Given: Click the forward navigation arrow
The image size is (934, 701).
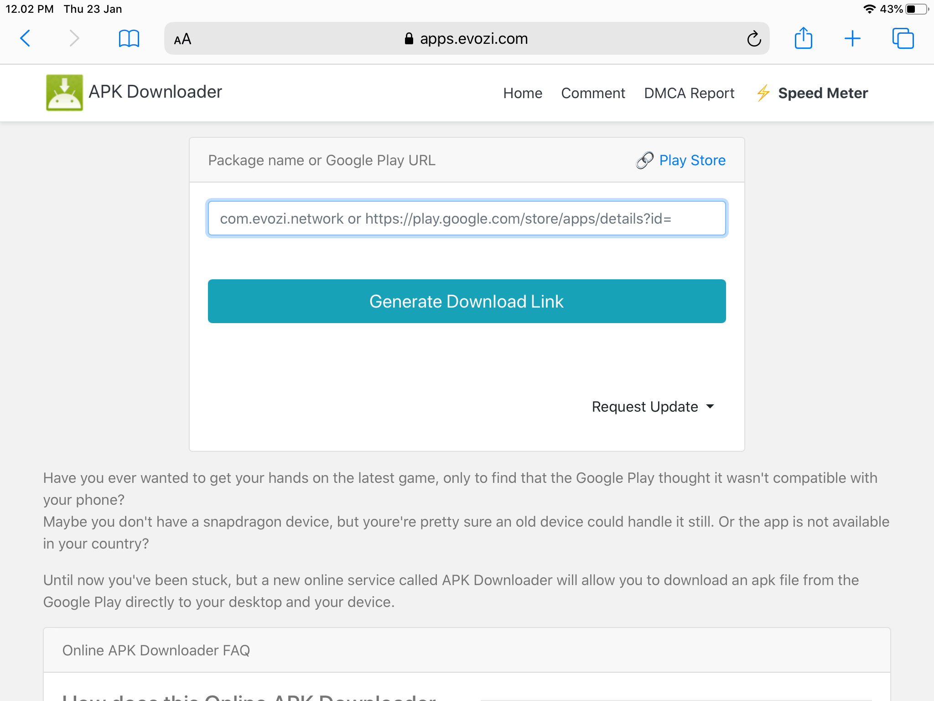Looking at the screenshot, I should pos(72,39).
